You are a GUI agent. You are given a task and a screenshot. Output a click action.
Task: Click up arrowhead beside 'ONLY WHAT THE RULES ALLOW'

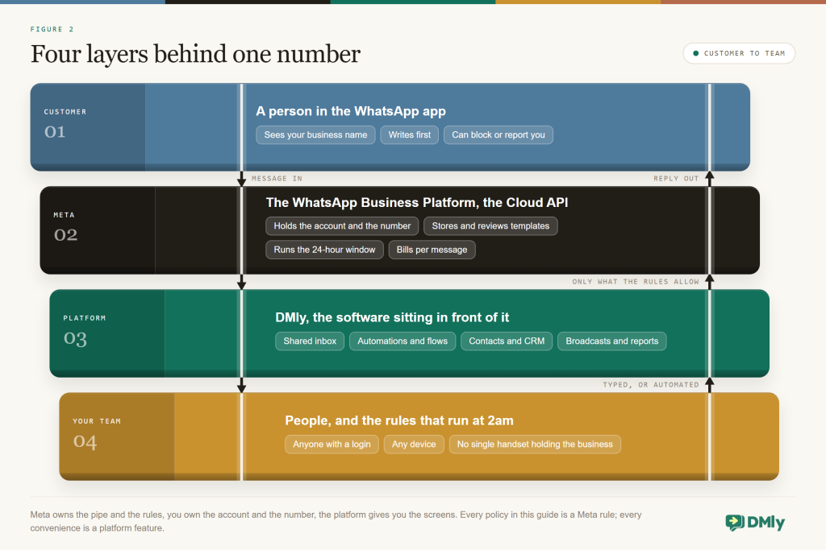[x=710, y=279]
